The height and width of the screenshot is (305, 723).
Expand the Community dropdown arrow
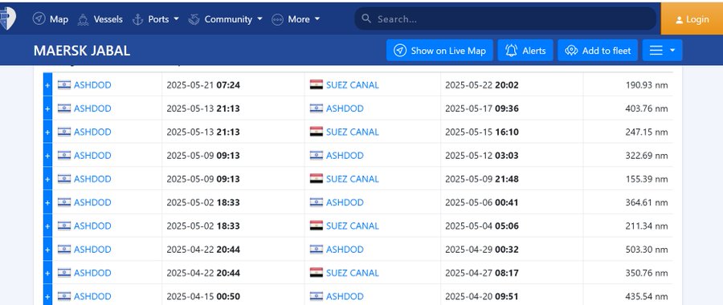pyautogui.click(x=259, y=19)
